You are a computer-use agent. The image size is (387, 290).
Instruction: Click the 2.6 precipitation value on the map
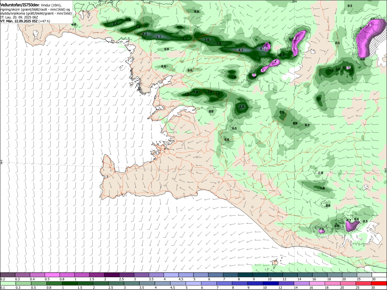pyautogui.click(x=207, y=40)
